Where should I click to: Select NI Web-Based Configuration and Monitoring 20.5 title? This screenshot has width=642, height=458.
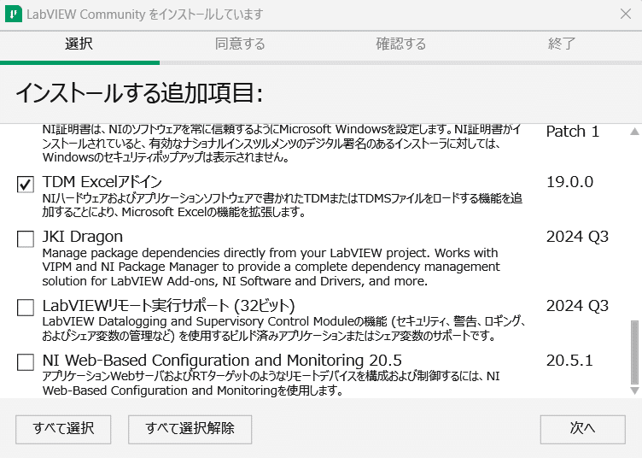[x=222, y=360]
